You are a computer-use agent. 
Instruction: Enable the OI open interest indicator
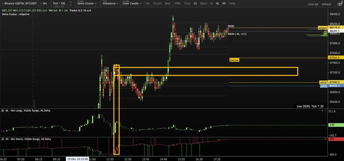(x=211, y=3)
